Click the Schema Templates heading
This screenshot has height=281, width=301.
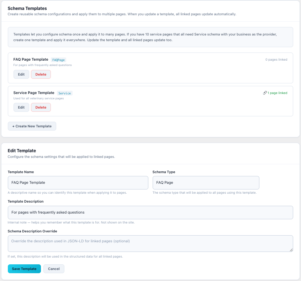[x=27, y=8]
